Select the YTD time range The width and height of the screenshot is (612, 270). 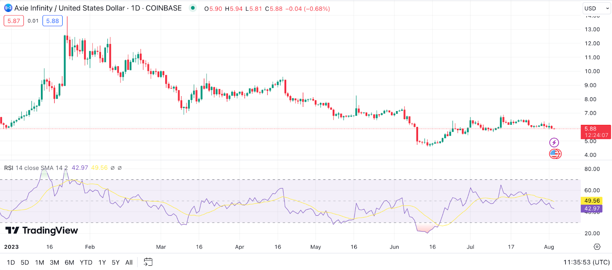click(x=86, y=262)
